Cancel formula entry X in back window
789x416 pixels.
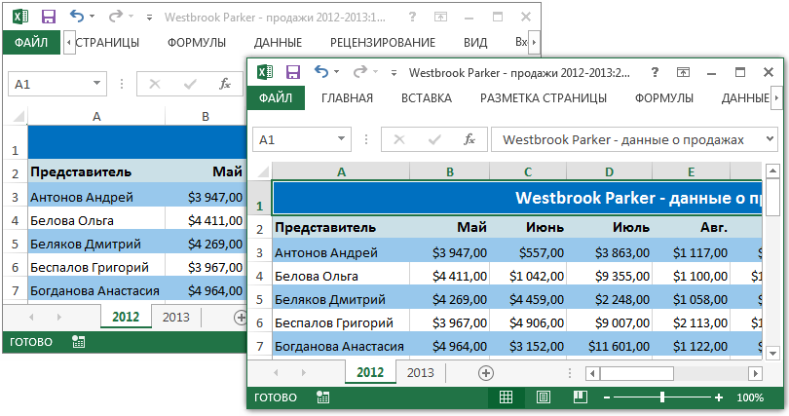tap(155, 84)
